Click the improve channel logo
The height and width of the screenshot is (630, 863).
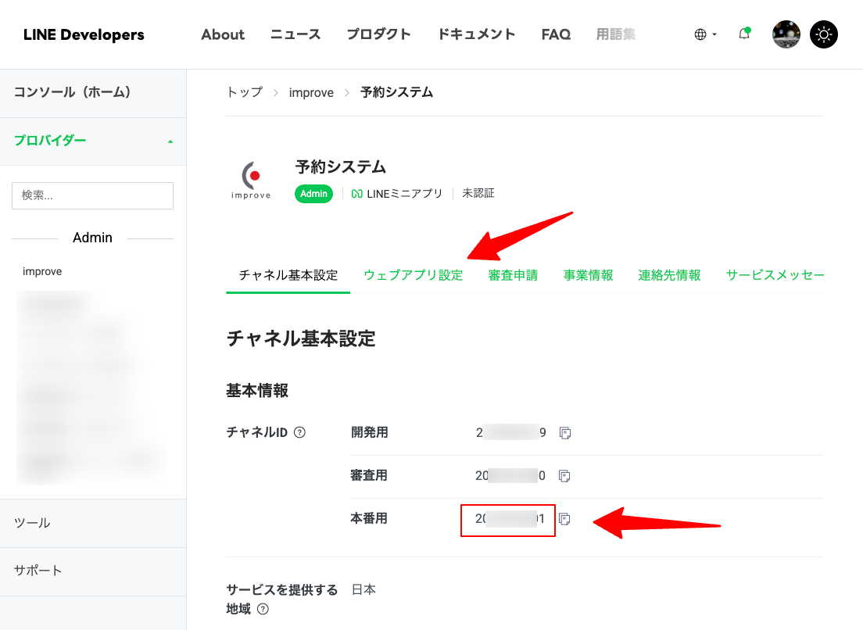coord(251,181)
